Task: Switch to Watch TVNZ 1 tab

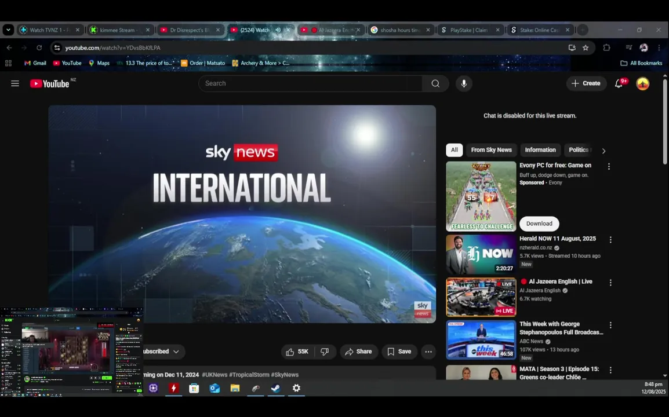Action: pos(49,30)
